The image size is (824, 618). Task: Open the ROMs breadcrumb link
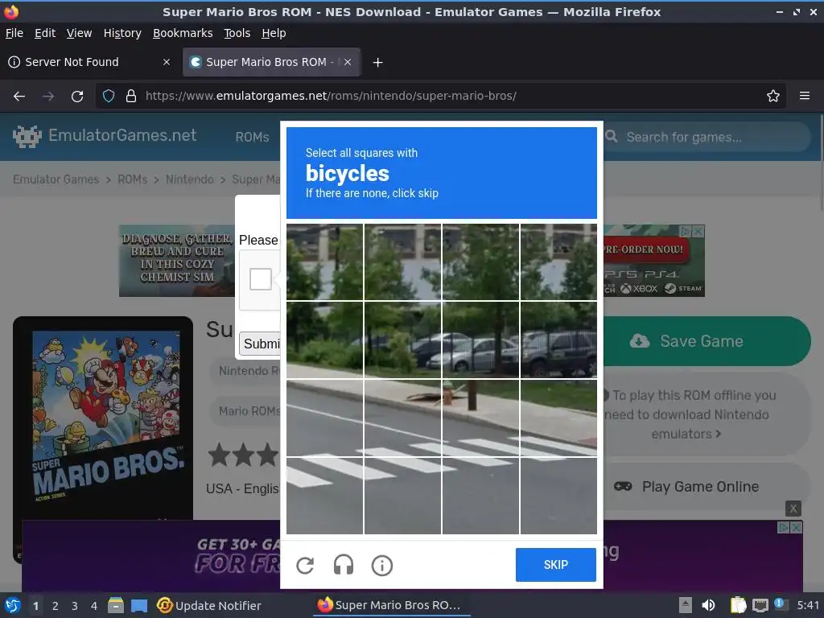click(x=133, y=179)
